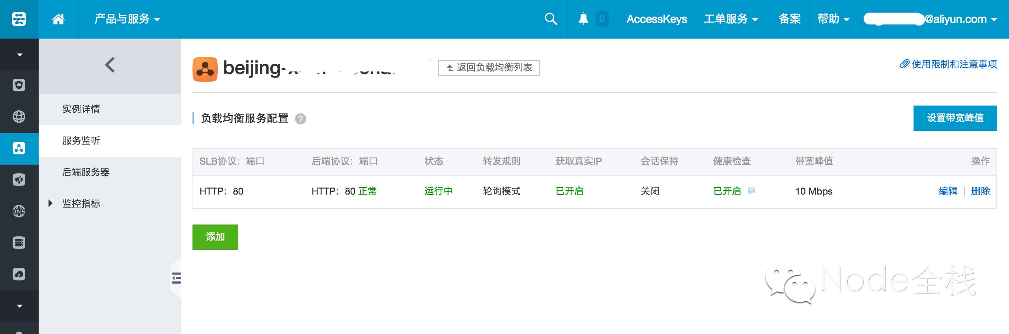
Task: Click the 状态 column header
Action: [434, 161]
